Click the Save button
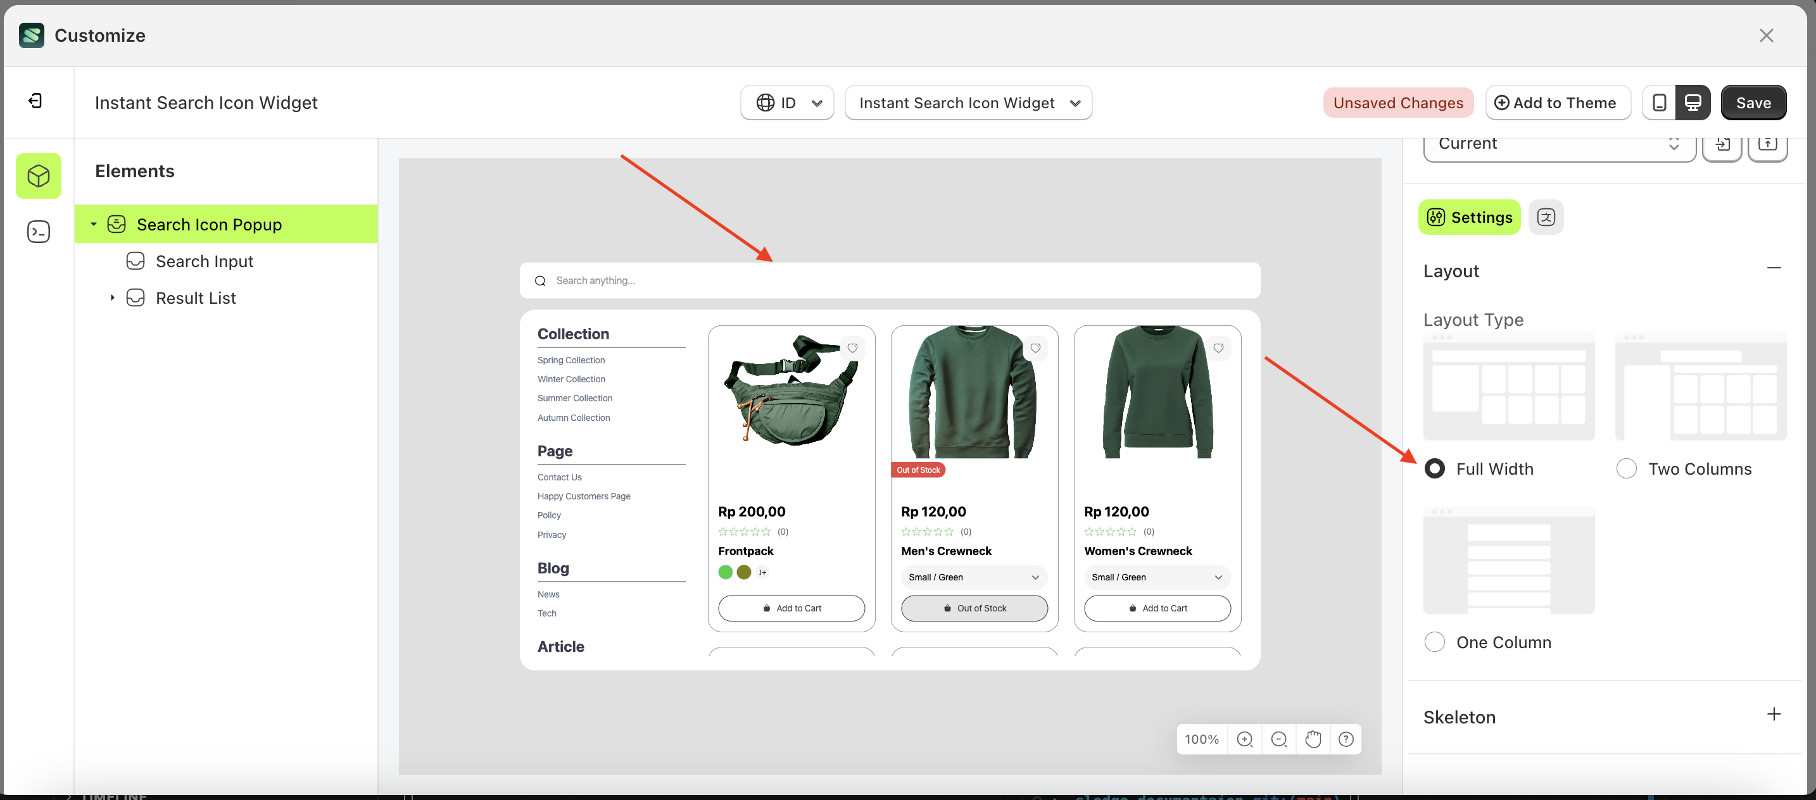 [x=1753, y=103]
